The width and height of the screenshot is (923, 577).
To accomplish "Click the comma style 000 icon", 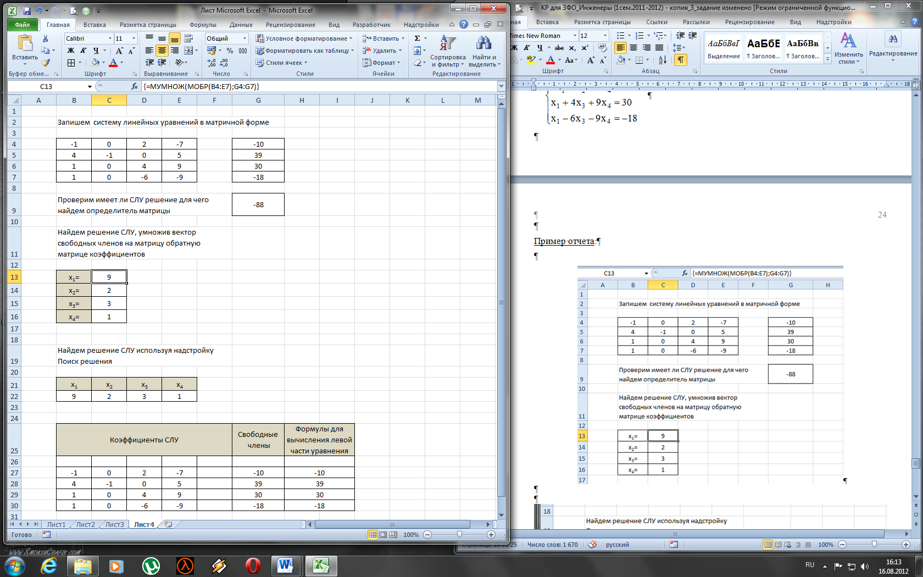I will (x=243, y=51).
